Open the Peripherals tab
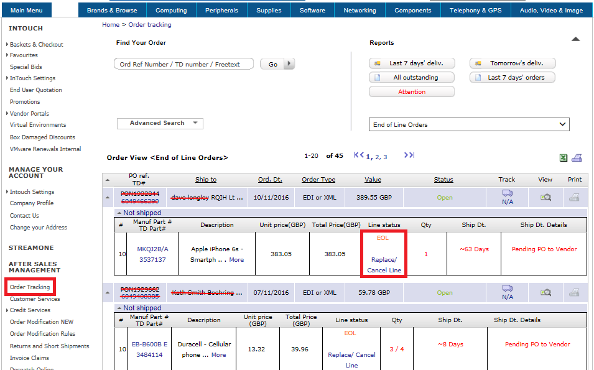The height and width of the screenshot is (370, 594). click(x=221, y=11)
